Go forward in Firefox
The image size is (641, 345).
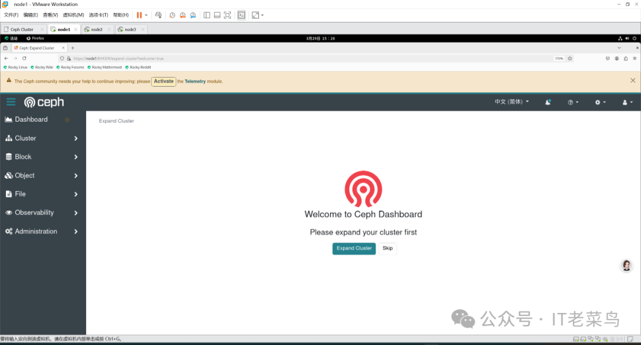(x=15, y=58)
